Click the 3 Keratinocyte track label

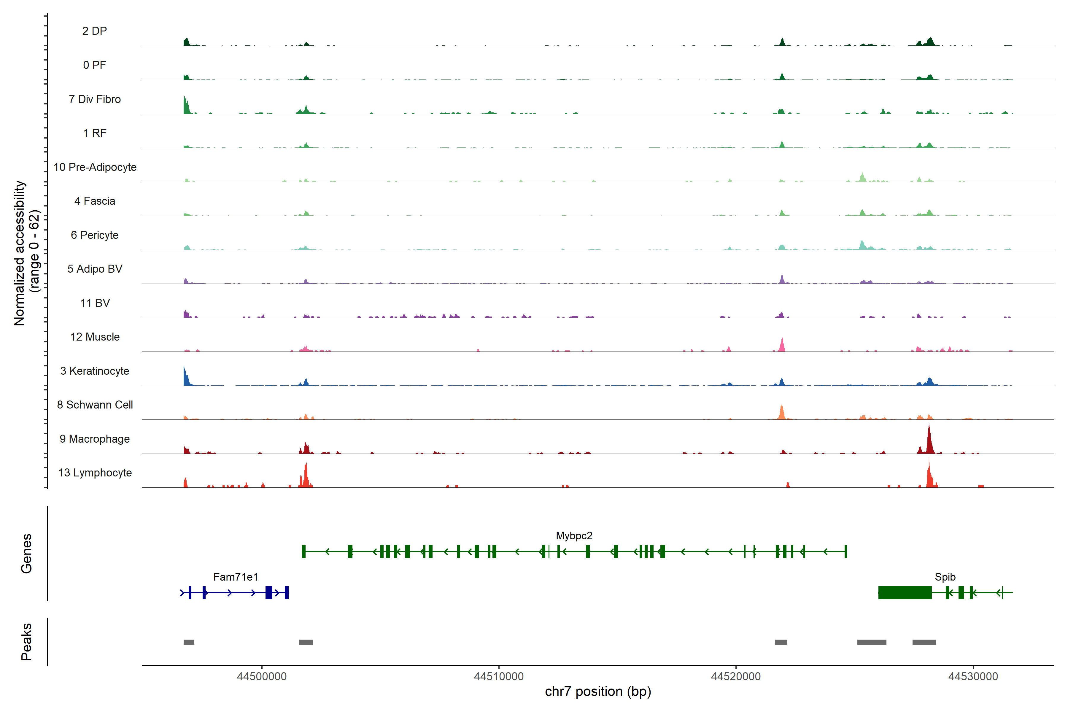[94, 371]
